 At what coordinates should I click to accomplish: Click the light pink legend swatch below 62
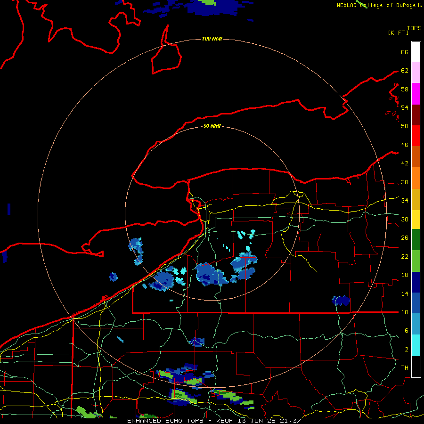[x=416, y=73]
